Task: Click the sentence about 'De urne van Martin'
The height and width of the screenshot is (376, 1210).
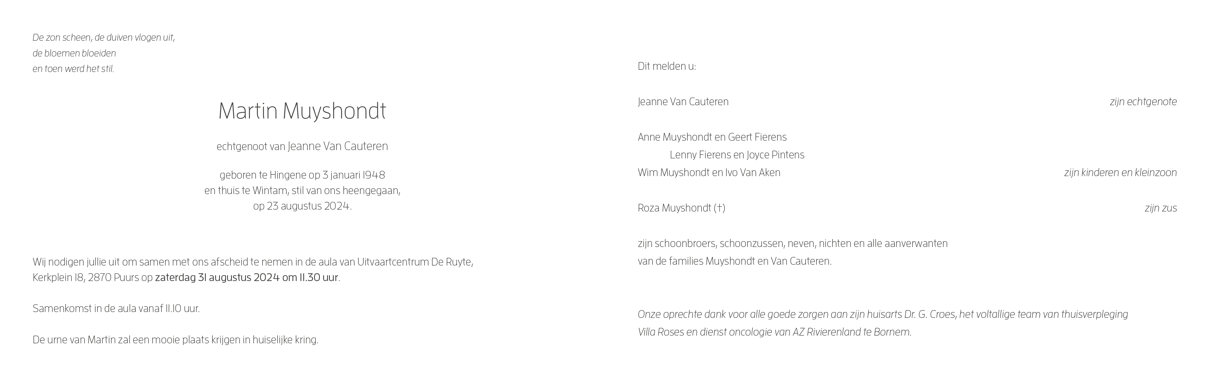Action: click(175, 340)
